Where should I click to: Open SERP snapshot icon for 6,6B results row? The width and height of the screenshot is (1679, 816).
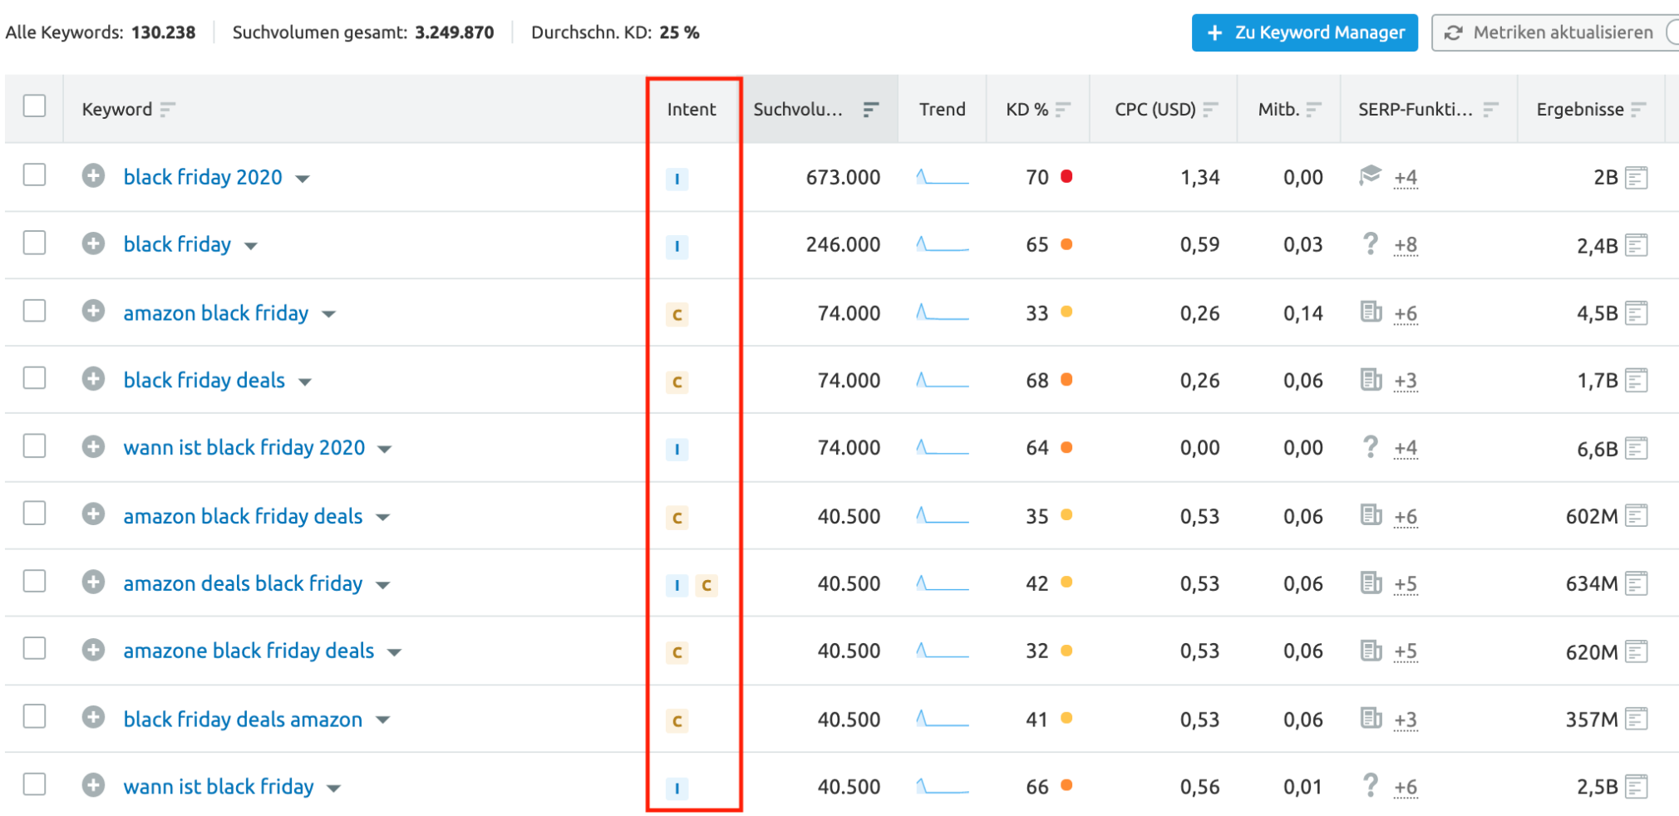1636,449
